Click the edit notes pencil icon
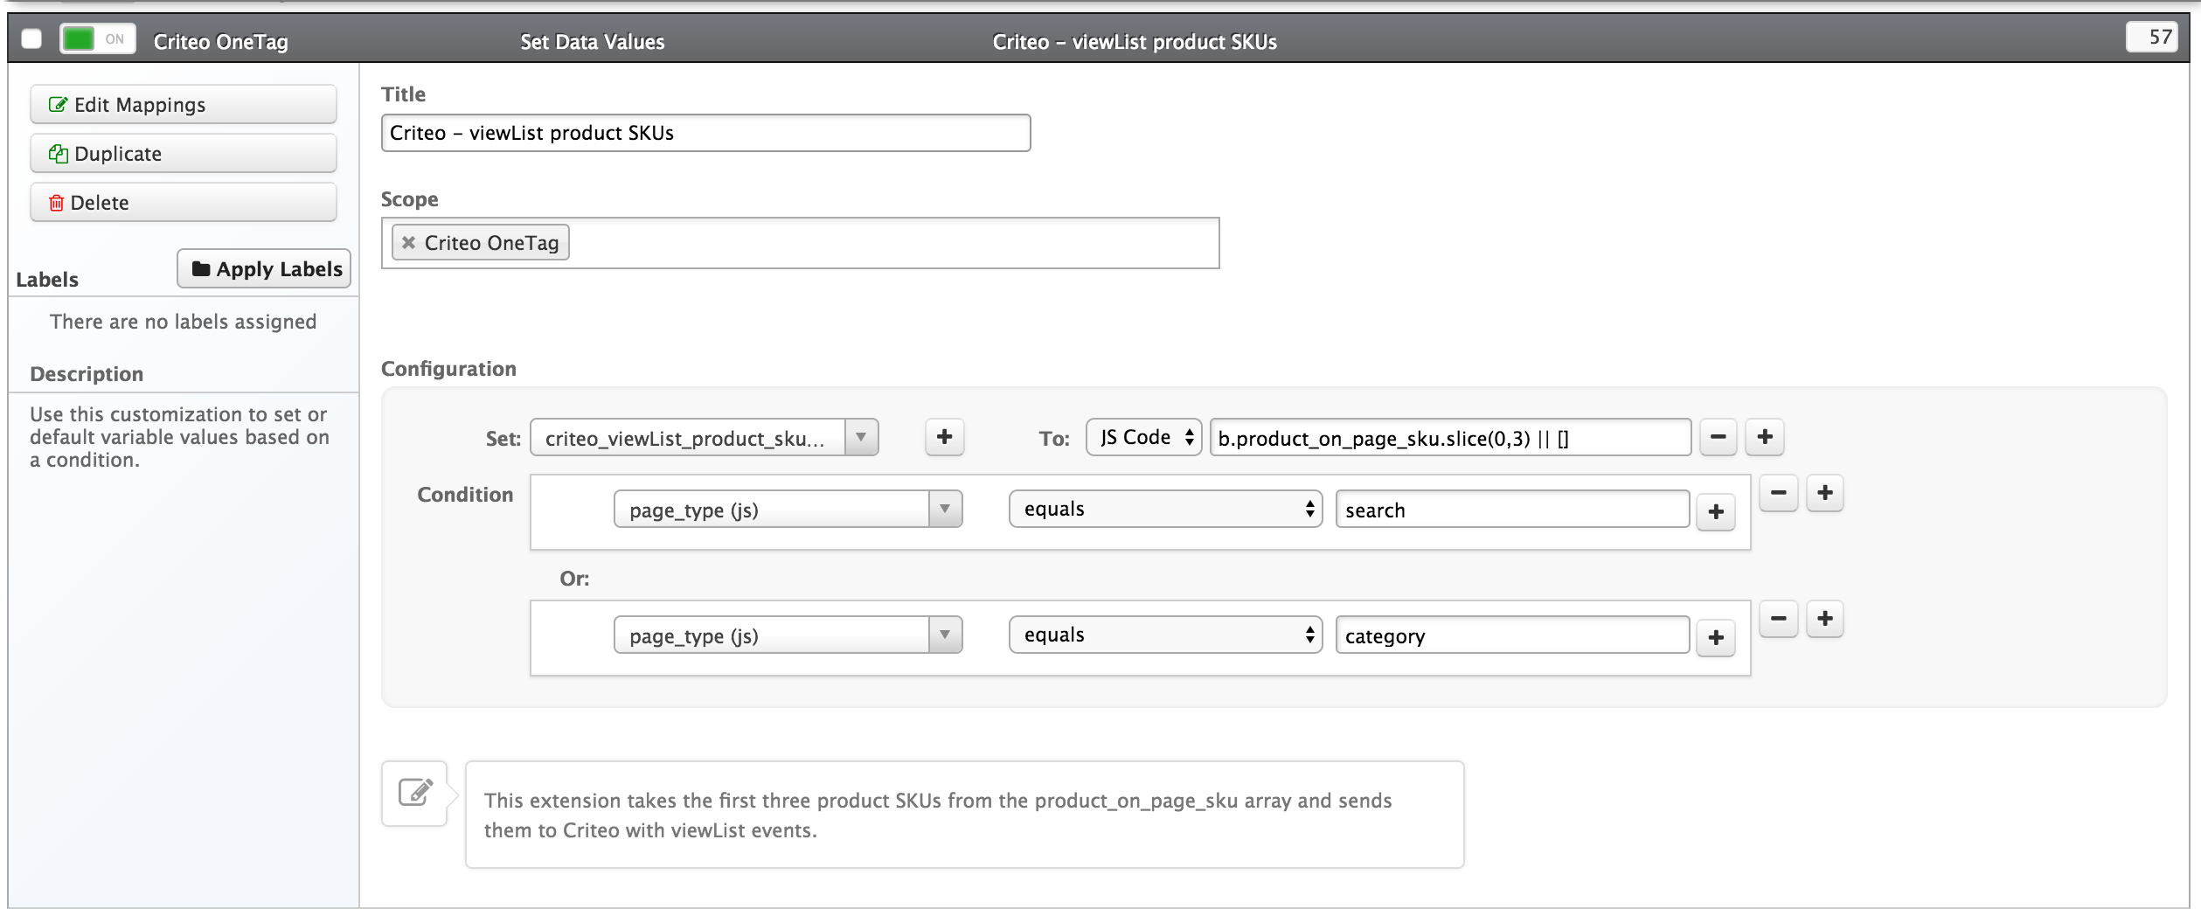The height and width of the screenshot is (916, 2201). coord(415,793)
